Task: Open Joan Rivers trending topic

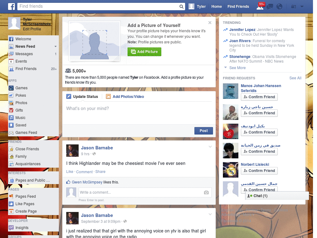Action: [x=240, y=41]
